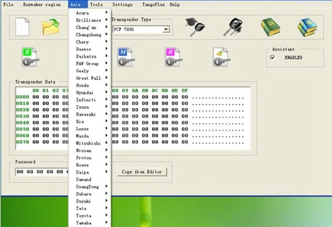Open the File menu

point(8,4)
